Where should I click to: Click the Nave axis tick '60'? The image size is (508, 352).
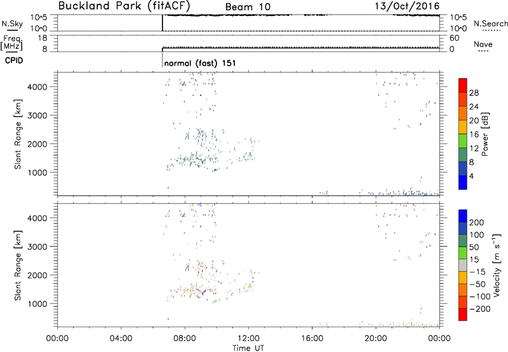(454, 38)
